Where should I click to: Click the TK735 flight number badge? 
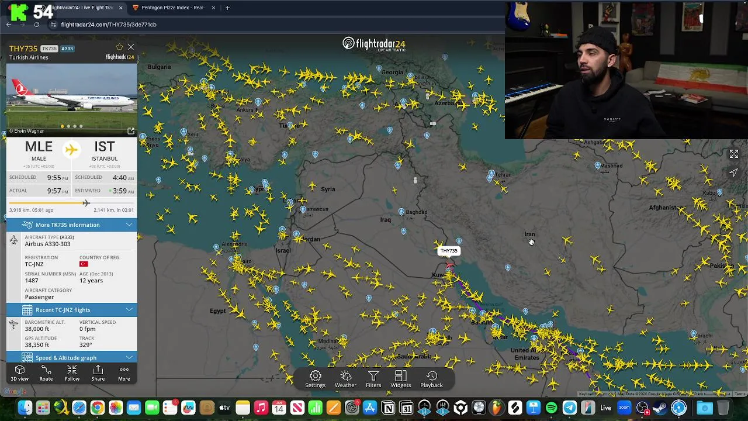(x=49, y=49)
